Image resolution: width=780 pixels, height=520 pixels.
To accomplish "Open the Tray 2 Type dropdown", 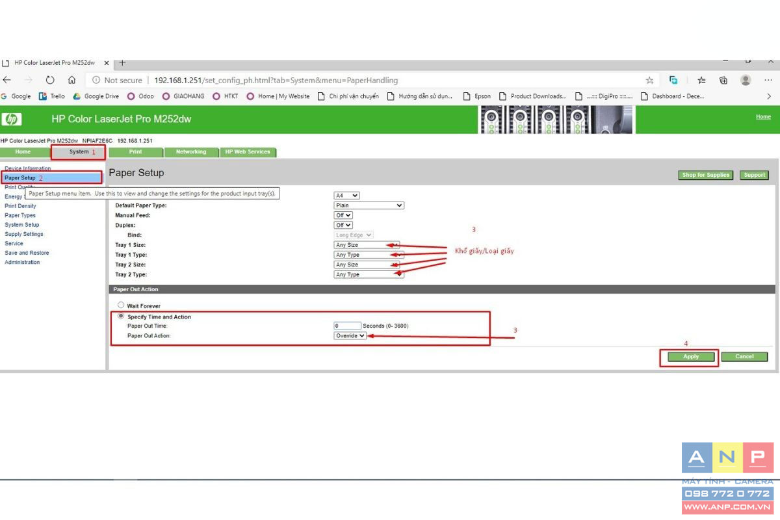I will tap(369, 274).
